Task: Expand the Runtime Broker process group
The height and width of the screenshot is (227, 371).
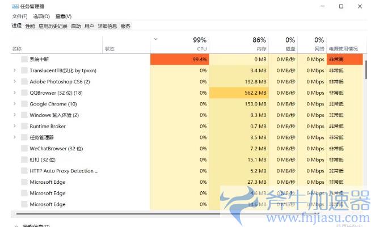Action: point(14,126)
